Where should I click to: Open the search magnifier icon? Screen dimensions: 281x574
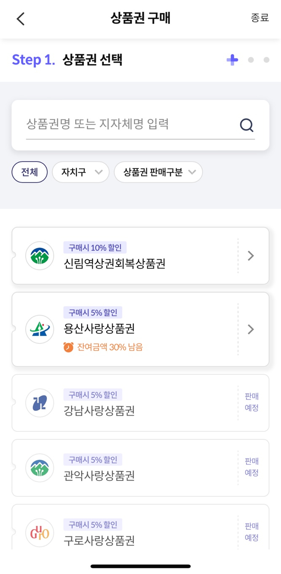[246, 125]
